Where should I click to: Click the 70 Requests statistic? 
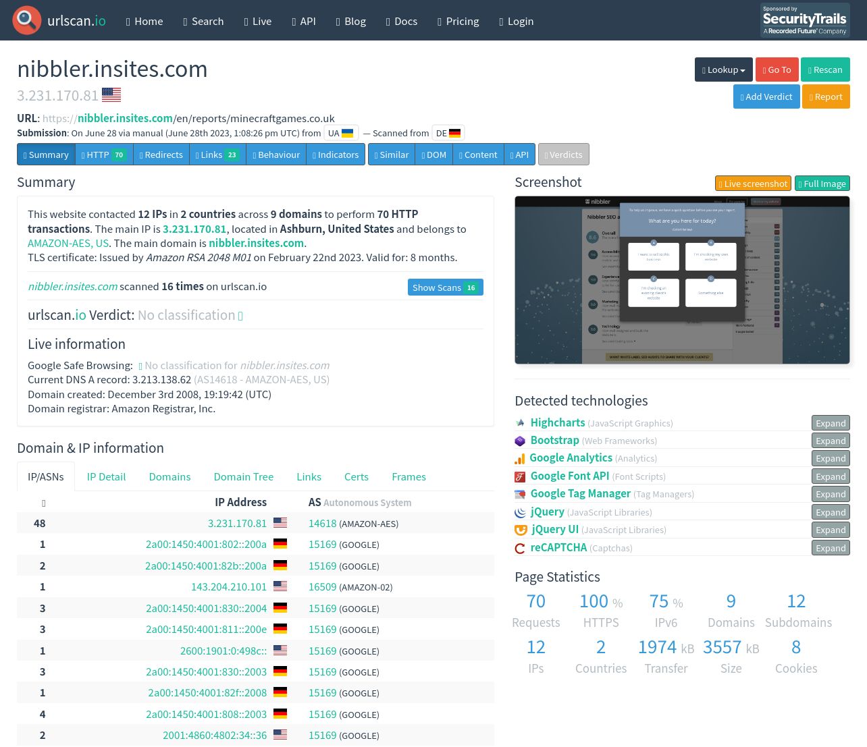point(536,610)
